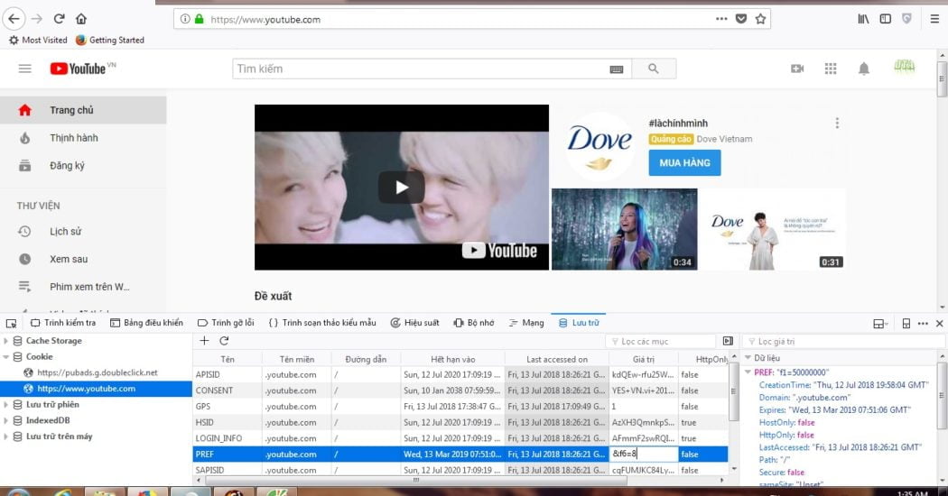948x496 pixels.
Task: Open Firefox Library icon
Action: pos(863,19)
